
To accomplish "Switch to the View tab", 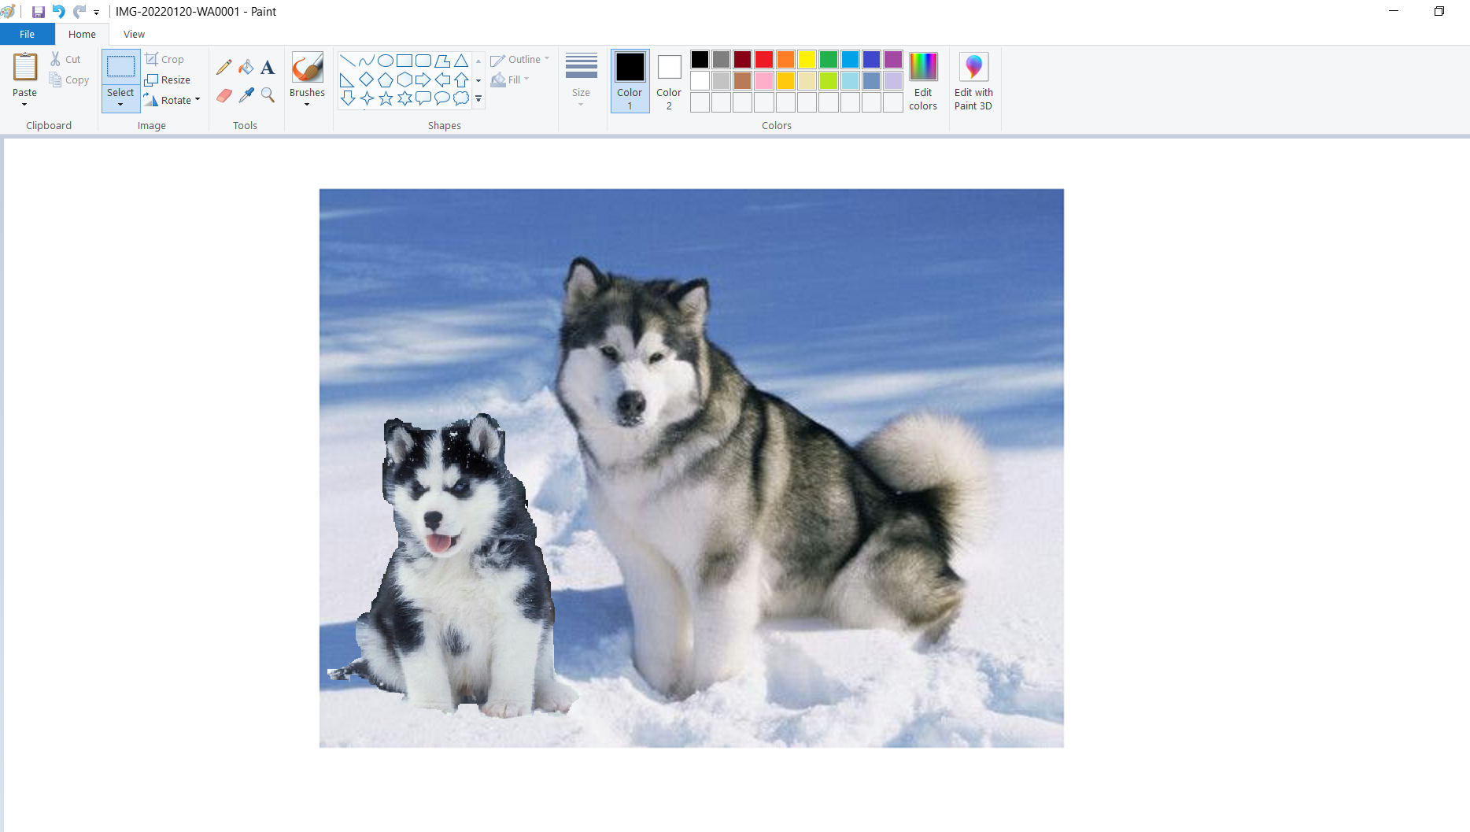I will click(x=134, y=34).
